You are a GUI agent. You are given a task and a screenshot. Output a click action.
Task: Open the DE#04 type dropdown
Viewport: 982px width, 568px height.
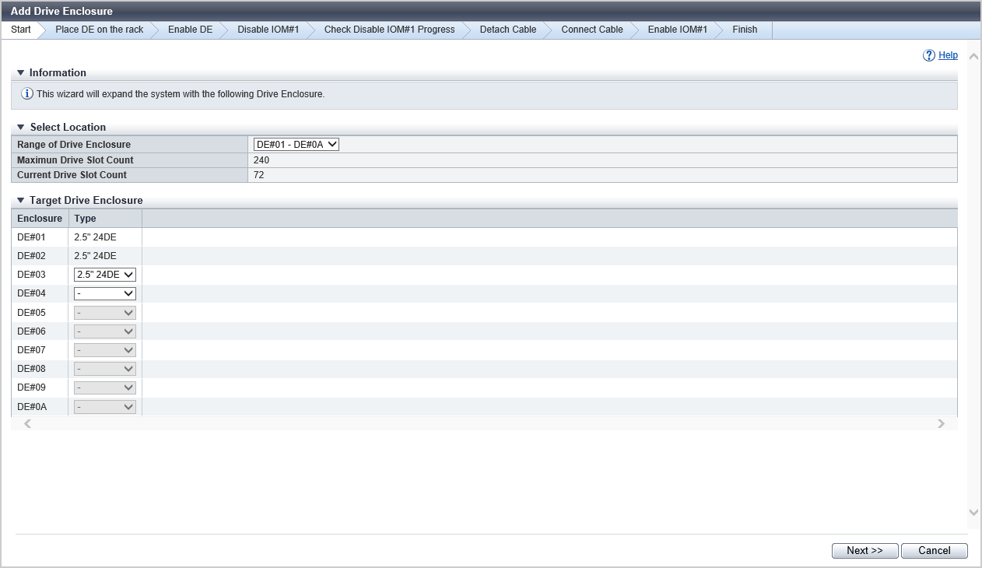[105, 293]
